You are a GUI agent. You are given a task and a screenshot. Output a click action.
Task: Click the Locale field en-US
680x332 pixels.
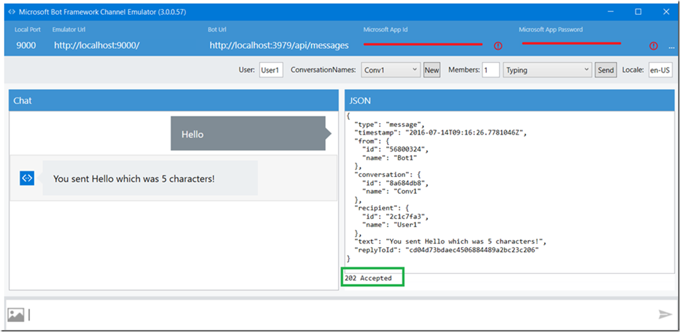[660, 70]
